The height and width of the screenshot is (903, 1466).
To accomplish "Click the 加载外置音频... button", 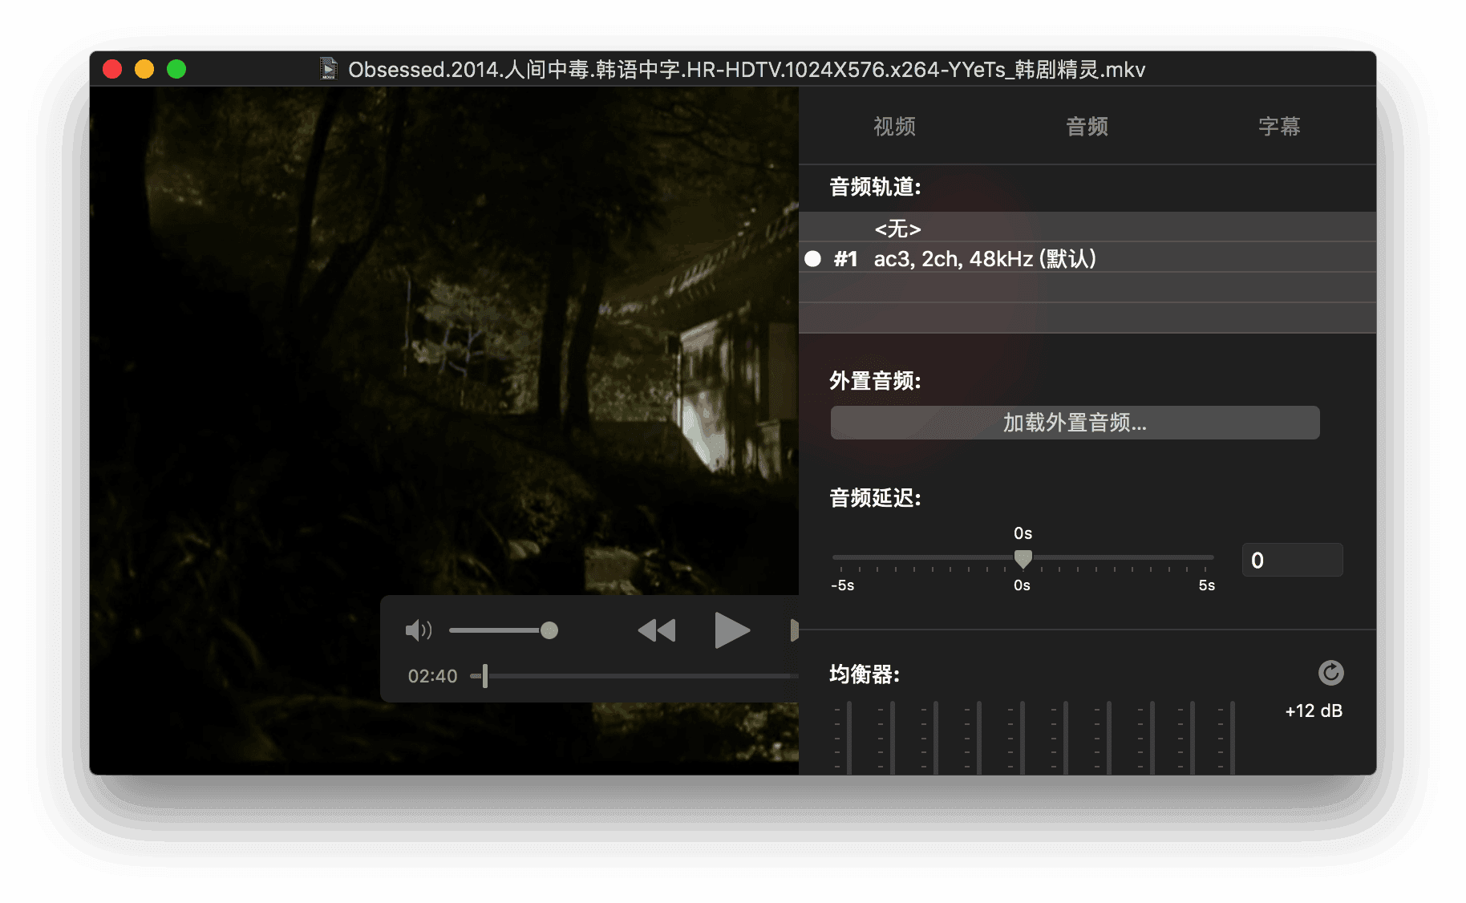I will [x=1075, y=423].
